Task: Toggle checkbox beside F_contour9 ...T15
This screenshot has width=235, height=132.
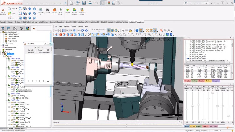Action: (14, 114)
